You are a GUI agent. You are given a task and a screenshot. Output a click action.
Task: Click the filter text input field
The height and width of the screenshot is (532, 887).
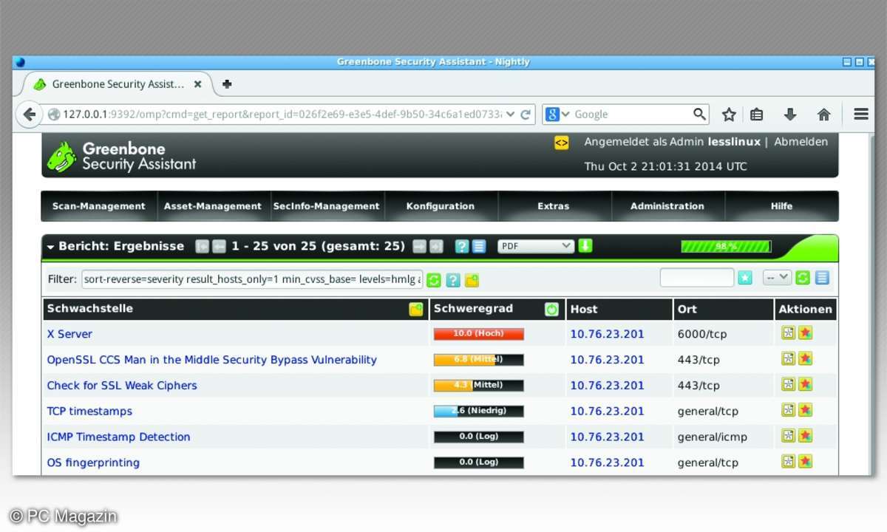click(x=253, y=279)
